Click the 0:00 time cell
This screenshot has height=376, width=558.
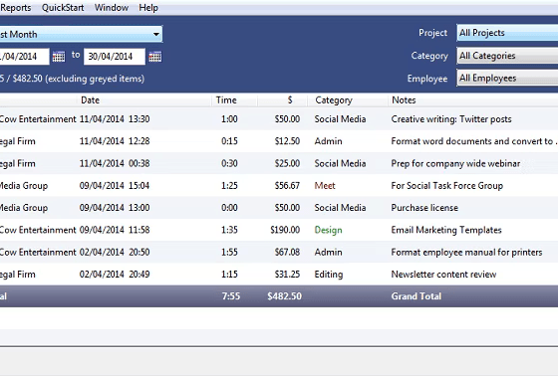tap(229, 208)
